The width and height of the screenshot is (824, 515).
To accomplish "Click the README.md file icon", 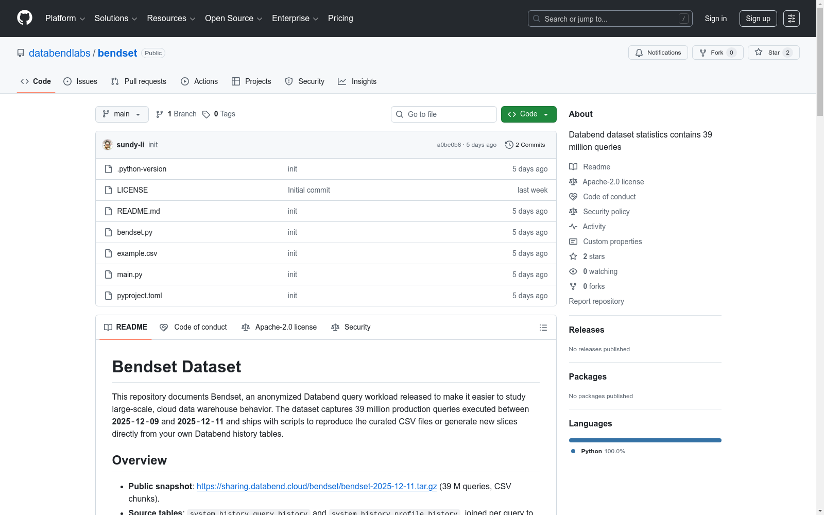I will pyautogui.click(x=108, y=211).
